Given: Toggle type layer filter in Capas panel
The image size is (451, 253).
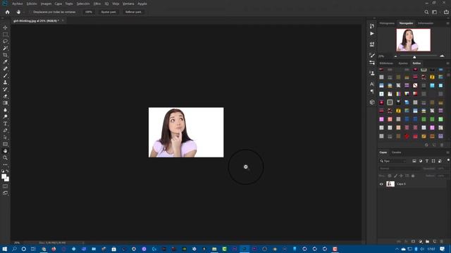Looking at the screenshot, I should point(427,161).
